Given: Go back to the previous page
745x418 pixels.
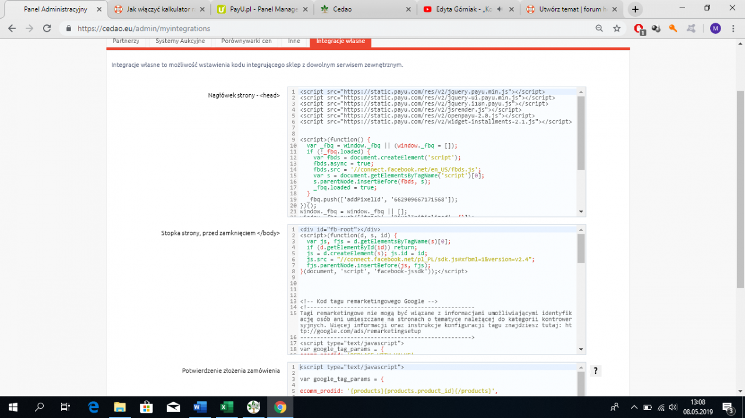Looking at the screenshot, I should tap(12, 28).
